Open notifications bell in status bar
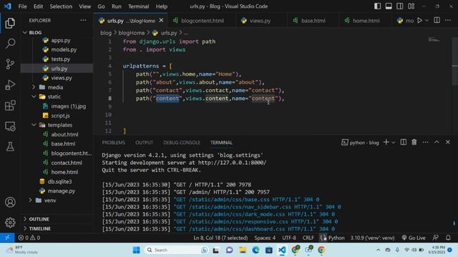 (x=448, y=238)
